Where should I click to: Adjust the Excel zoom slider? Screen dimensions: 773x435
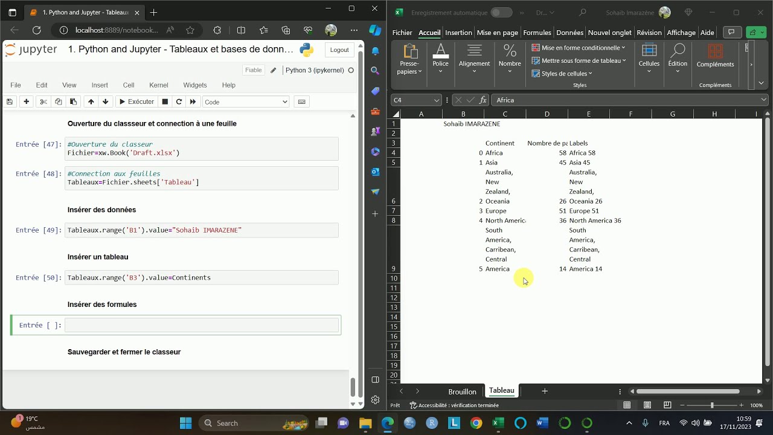click(712, 405)
